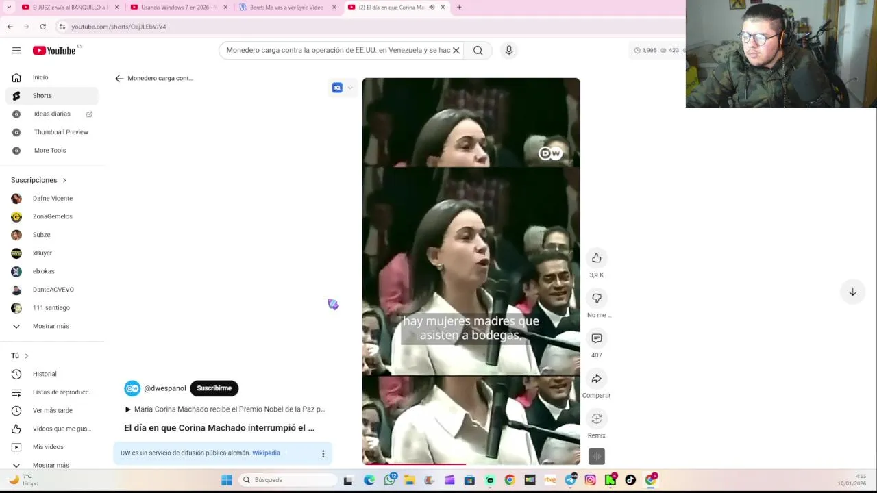Open the Windows Start menu
This screenshot has height=493, width=877.
click(x=227, y=480)
